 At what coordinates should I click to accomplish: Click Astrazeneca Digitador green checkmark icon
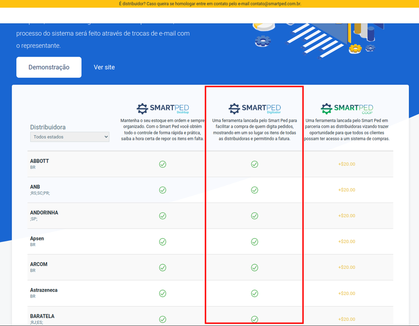coord(254,293)
